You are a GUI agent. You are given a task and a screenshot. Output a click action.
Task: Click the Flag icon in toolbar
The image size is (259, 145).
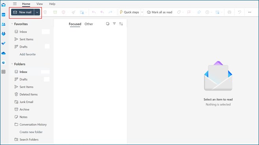click(x=189, y=12)
